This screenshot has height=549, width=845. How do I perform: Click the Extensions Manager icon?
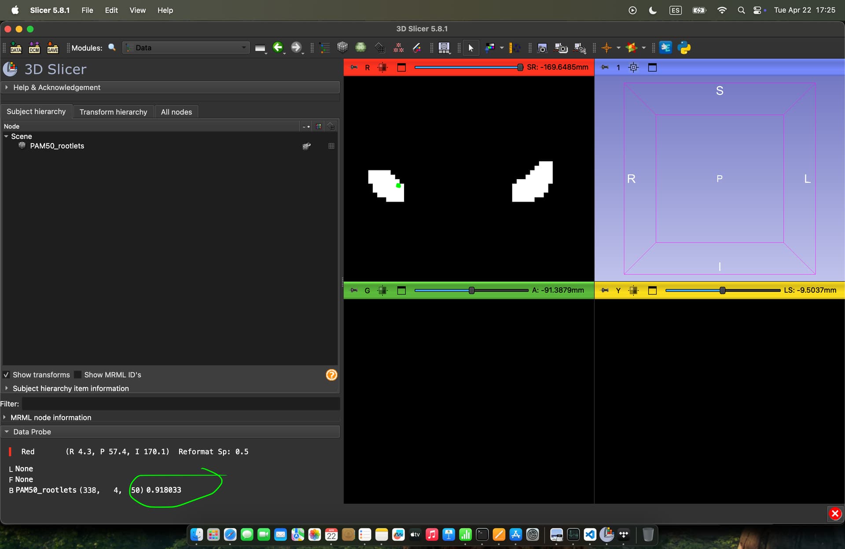click(x=665, y=48)
